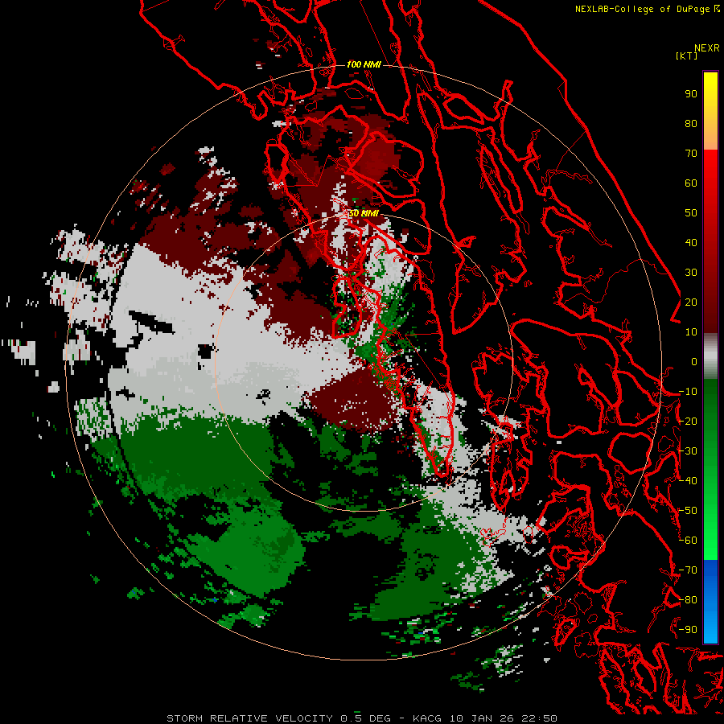Screen dimensions: 724x724
Task: Click the -10 value on velocity scale
Action: tap(688, 392)
